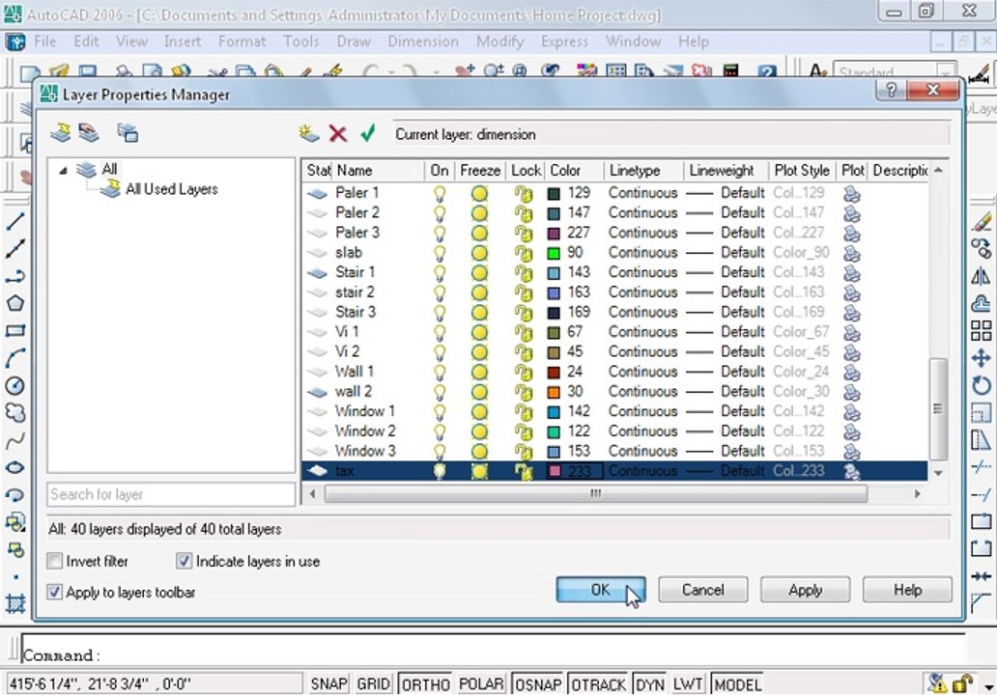Click the horizontal scroll left arrow

tap(312, 493)
